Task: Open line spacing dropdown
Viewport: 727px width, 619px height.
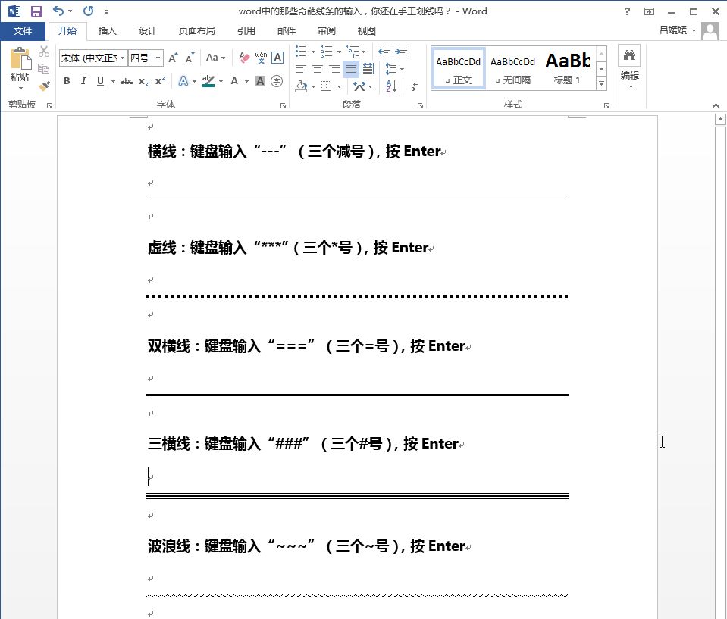Action: pyautogui.click(x=394, y=69)
